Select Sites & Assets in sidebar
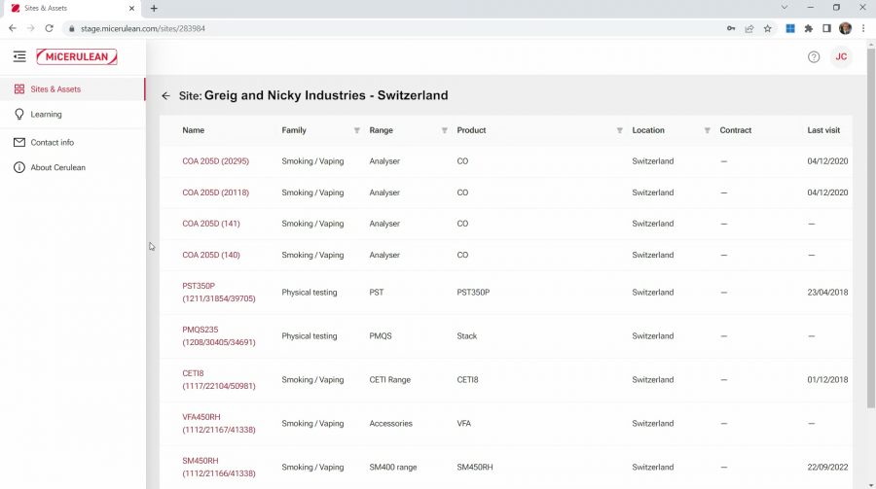This screenshot has height=489, width=876. click(x=73, y=89)
